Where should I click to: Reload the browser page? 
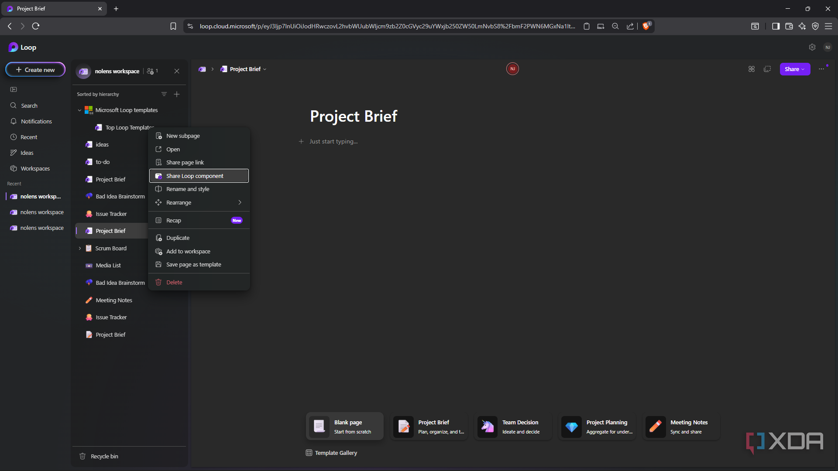coord(36,26)
